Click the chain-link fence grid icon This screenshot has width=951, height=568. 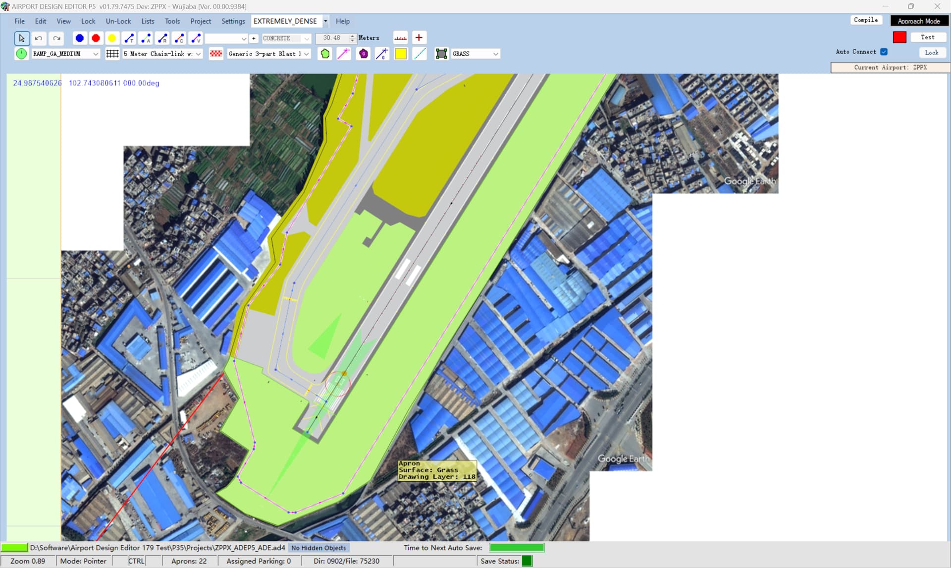pos(112,54)
